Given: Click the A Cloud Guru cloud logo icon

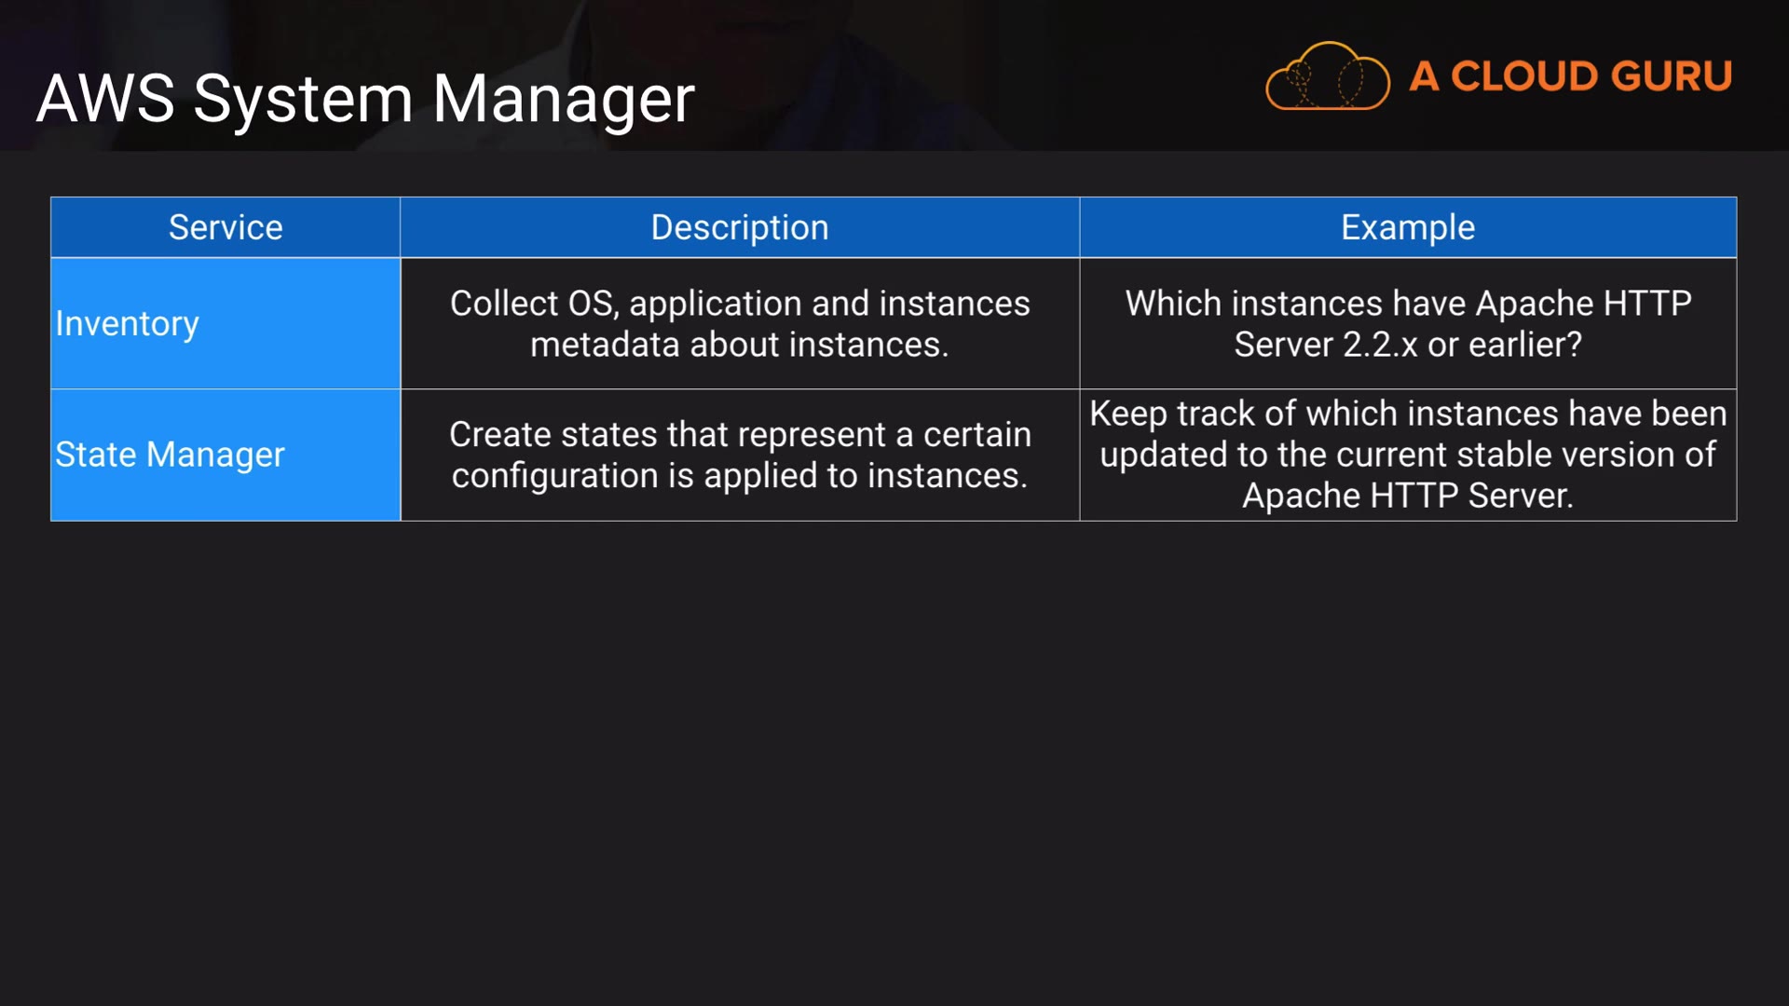Looking at the screenshot, I should click(x=1327, y=77).
